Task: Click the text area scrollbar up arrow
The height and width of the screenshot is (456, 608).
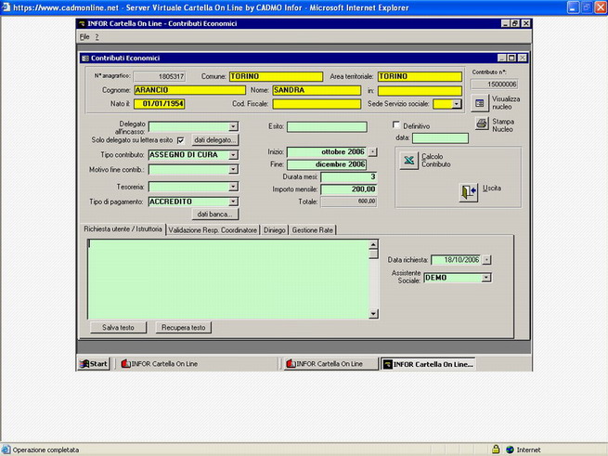Action: tap(373, 244)
